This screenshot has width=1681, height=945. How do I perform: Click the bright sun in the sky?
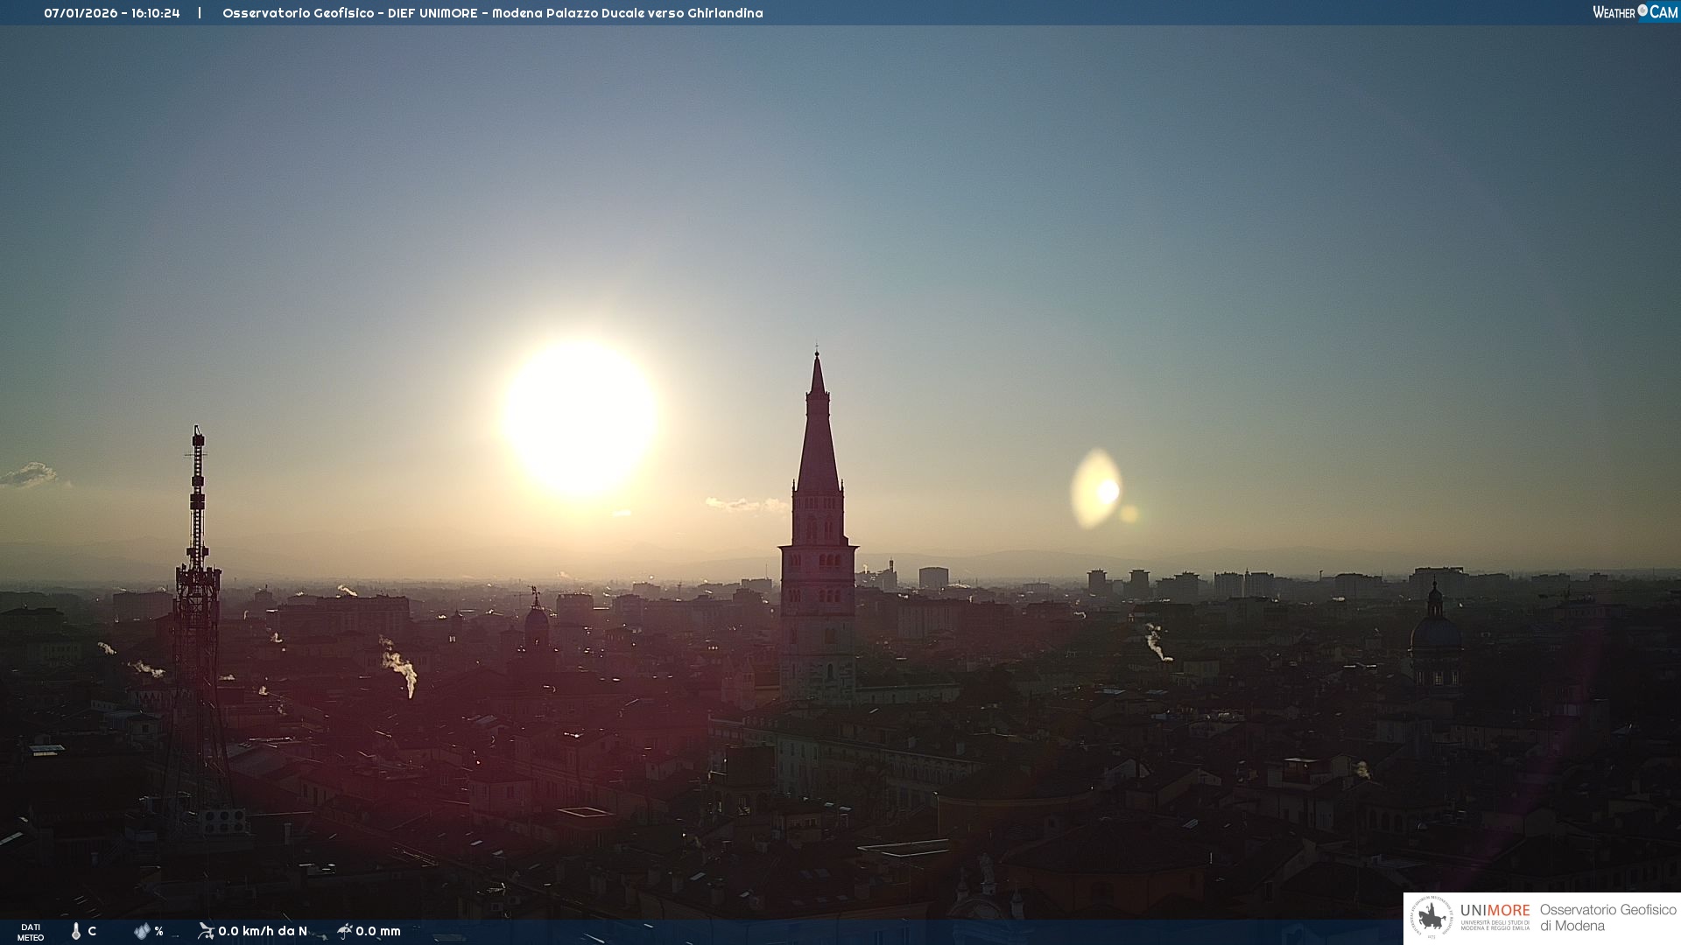click(580, 417)
